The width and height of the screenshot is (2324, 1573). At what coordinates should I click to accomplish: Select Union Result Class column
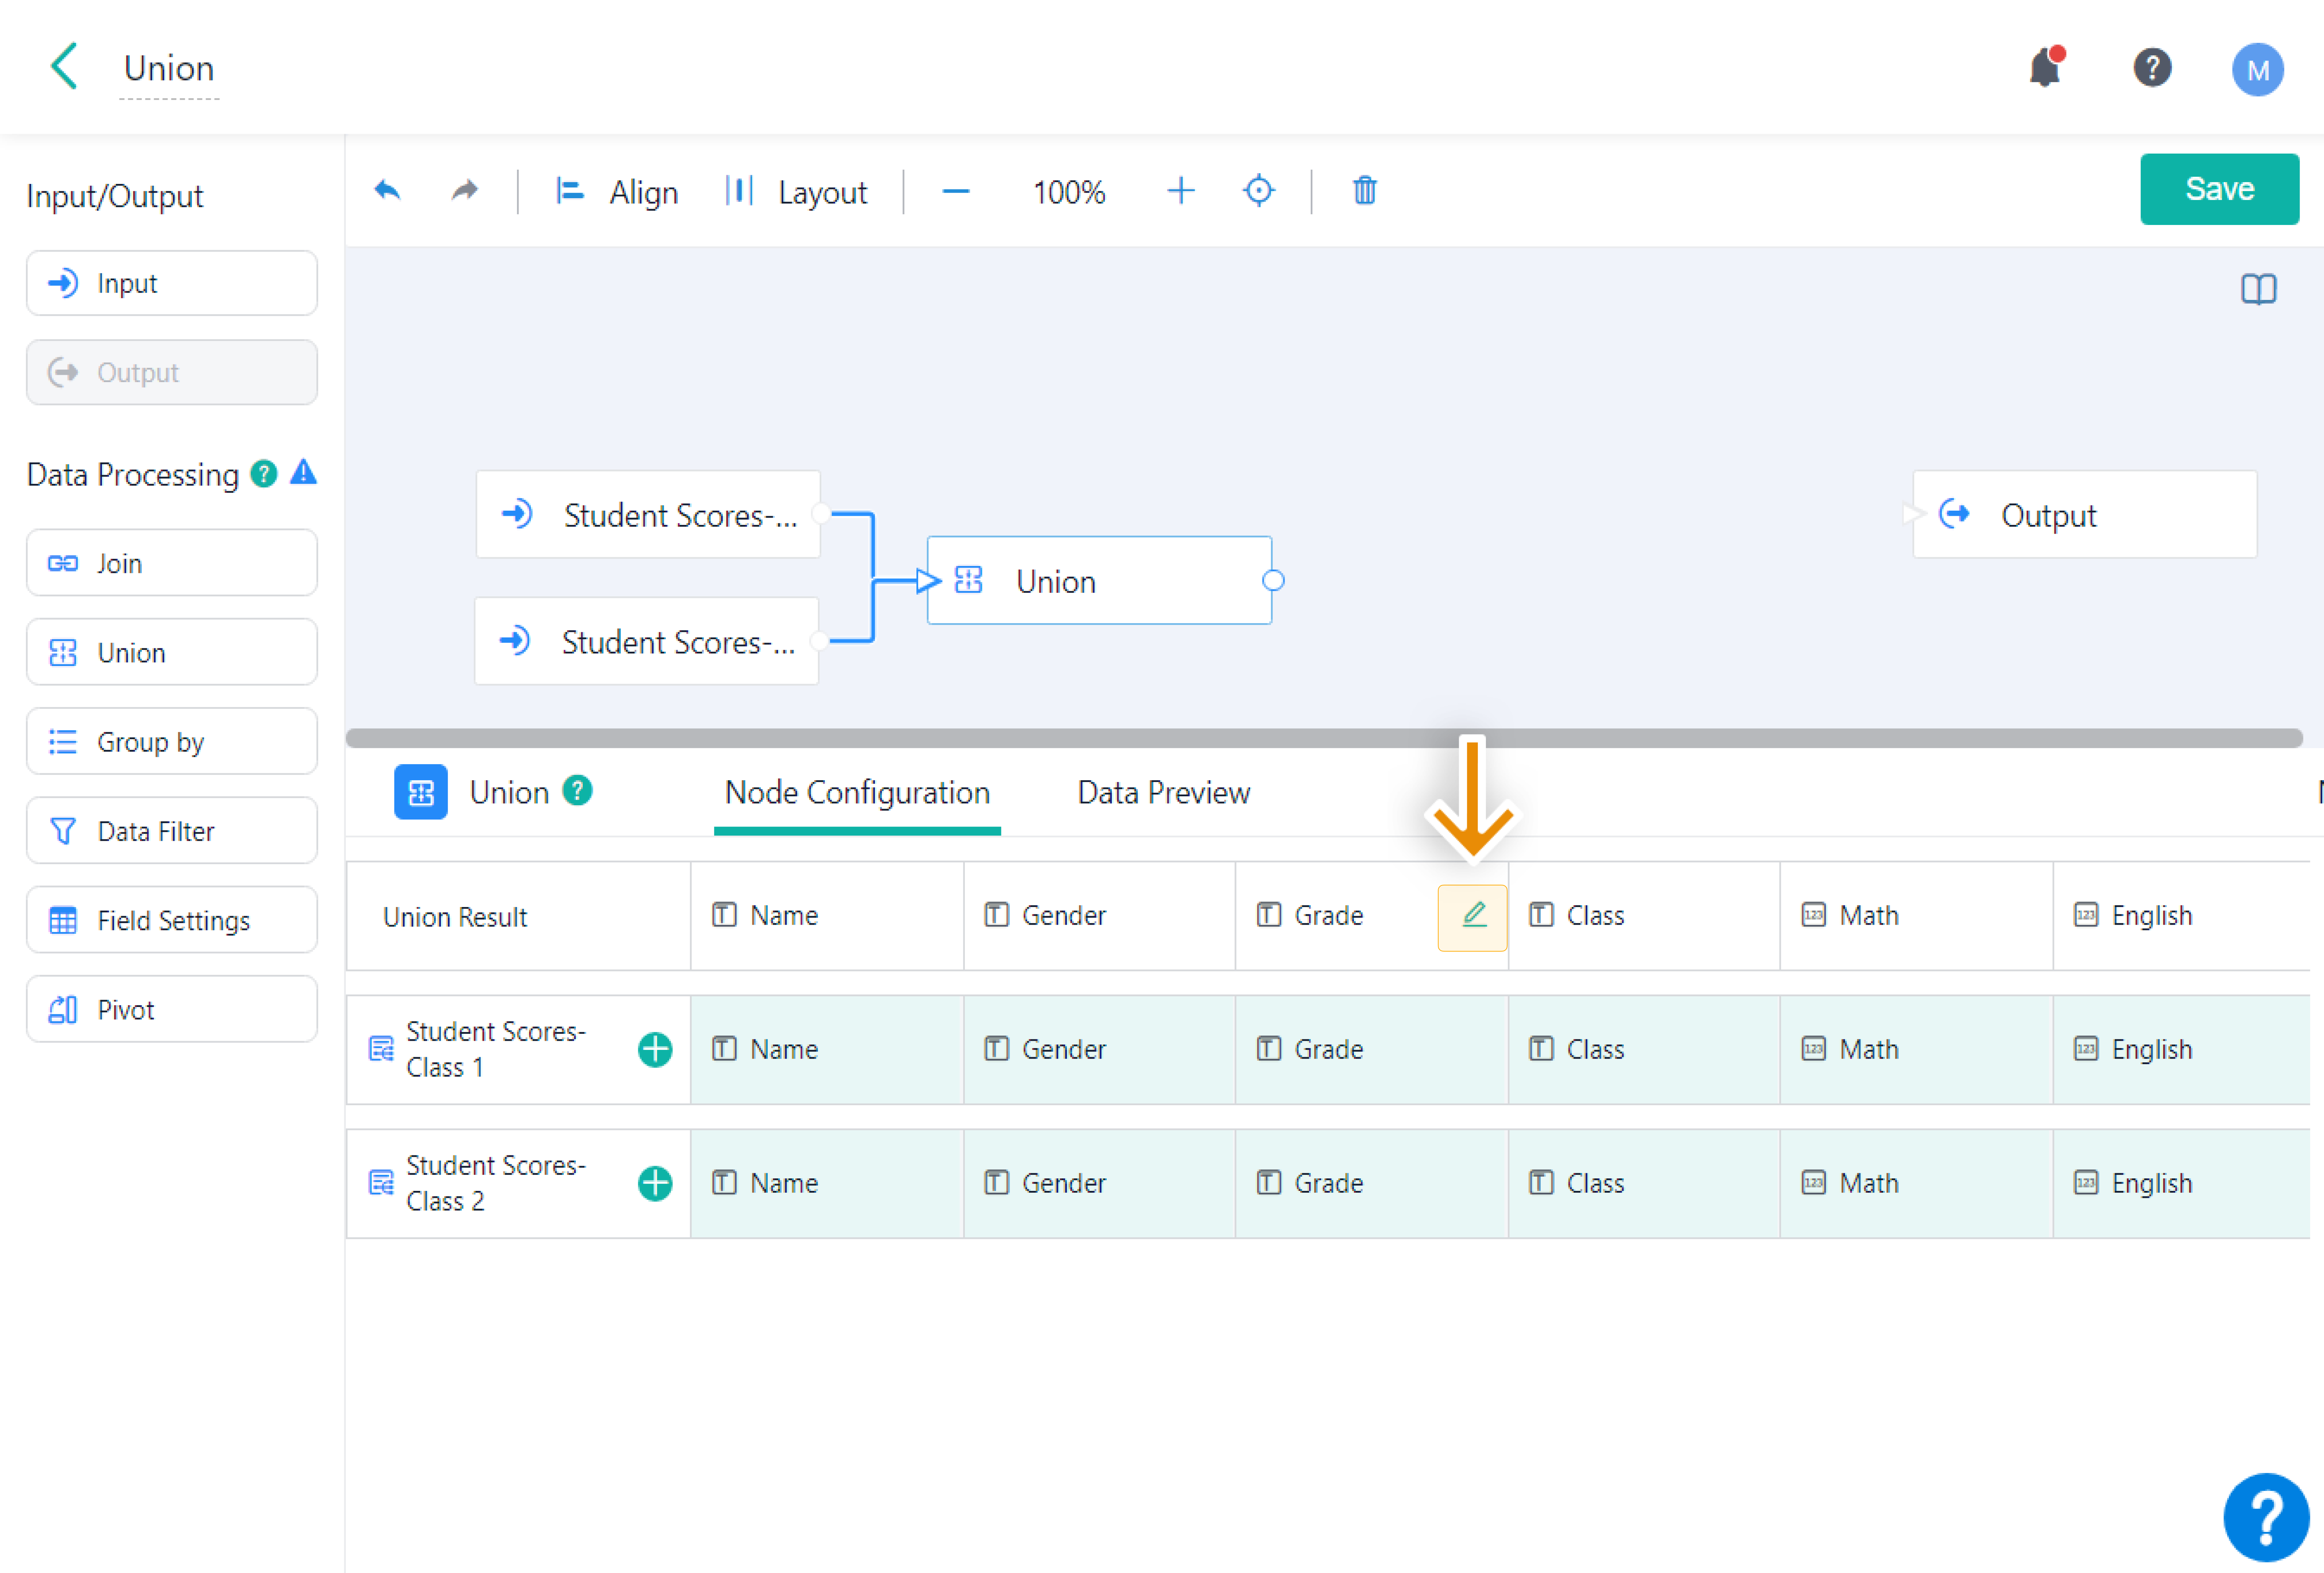1644,916
